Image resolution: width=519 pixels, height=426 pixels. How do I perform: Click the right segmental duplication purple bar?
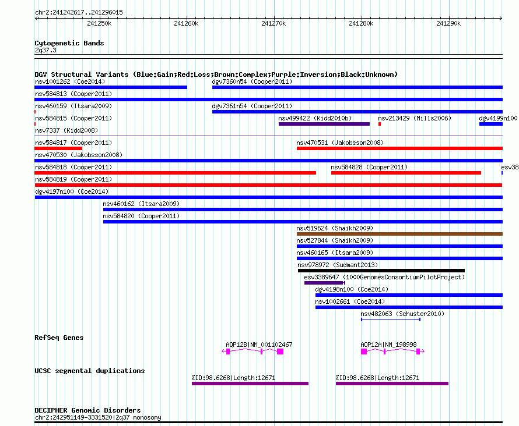tap(392, 384)
